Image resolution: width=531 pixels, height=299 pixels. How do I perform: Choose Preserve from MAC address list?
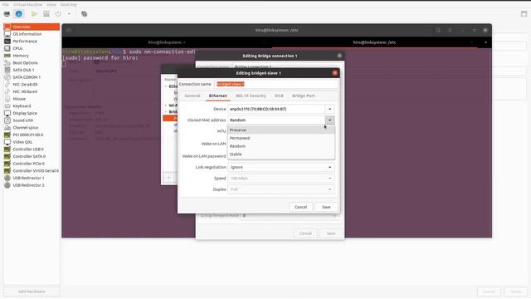(281, 130)
